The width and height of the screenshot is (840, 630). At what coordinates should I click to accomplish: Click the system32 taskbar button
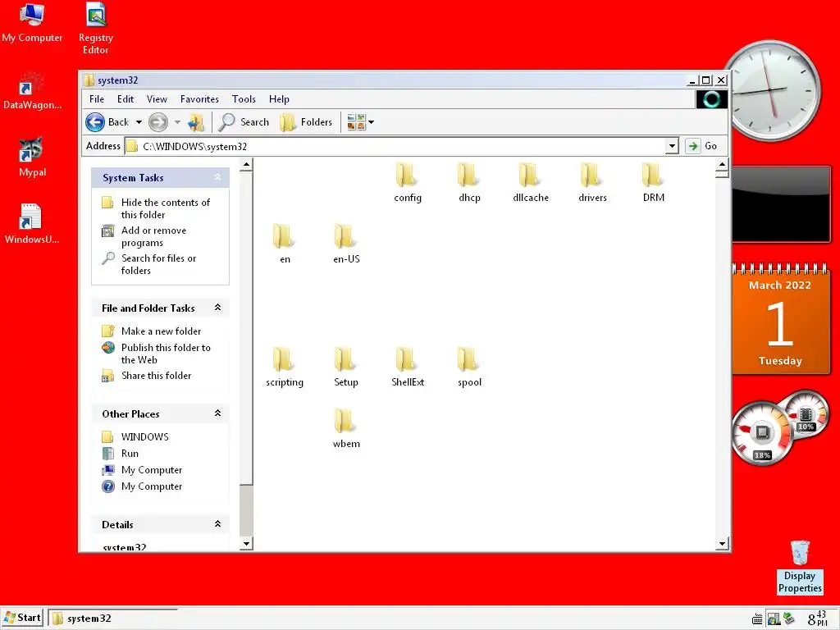[112, 619]
